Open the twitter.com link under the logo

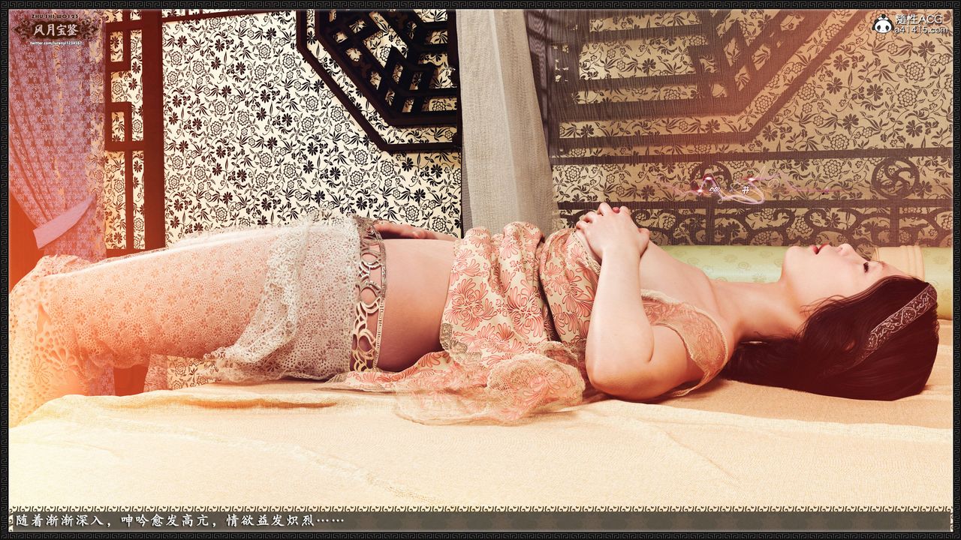[x=56, y=44]
